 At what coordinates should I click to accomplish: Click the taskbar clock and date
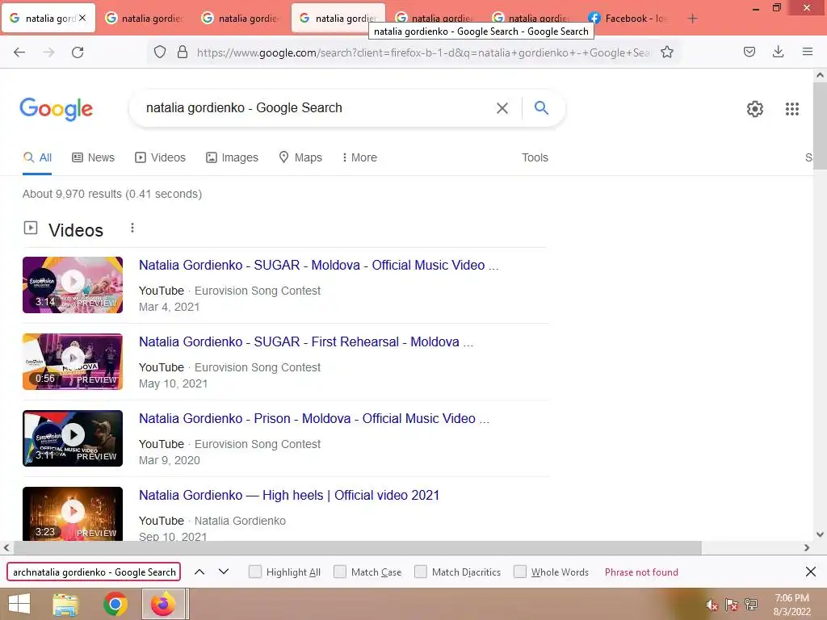click(791, 605)
